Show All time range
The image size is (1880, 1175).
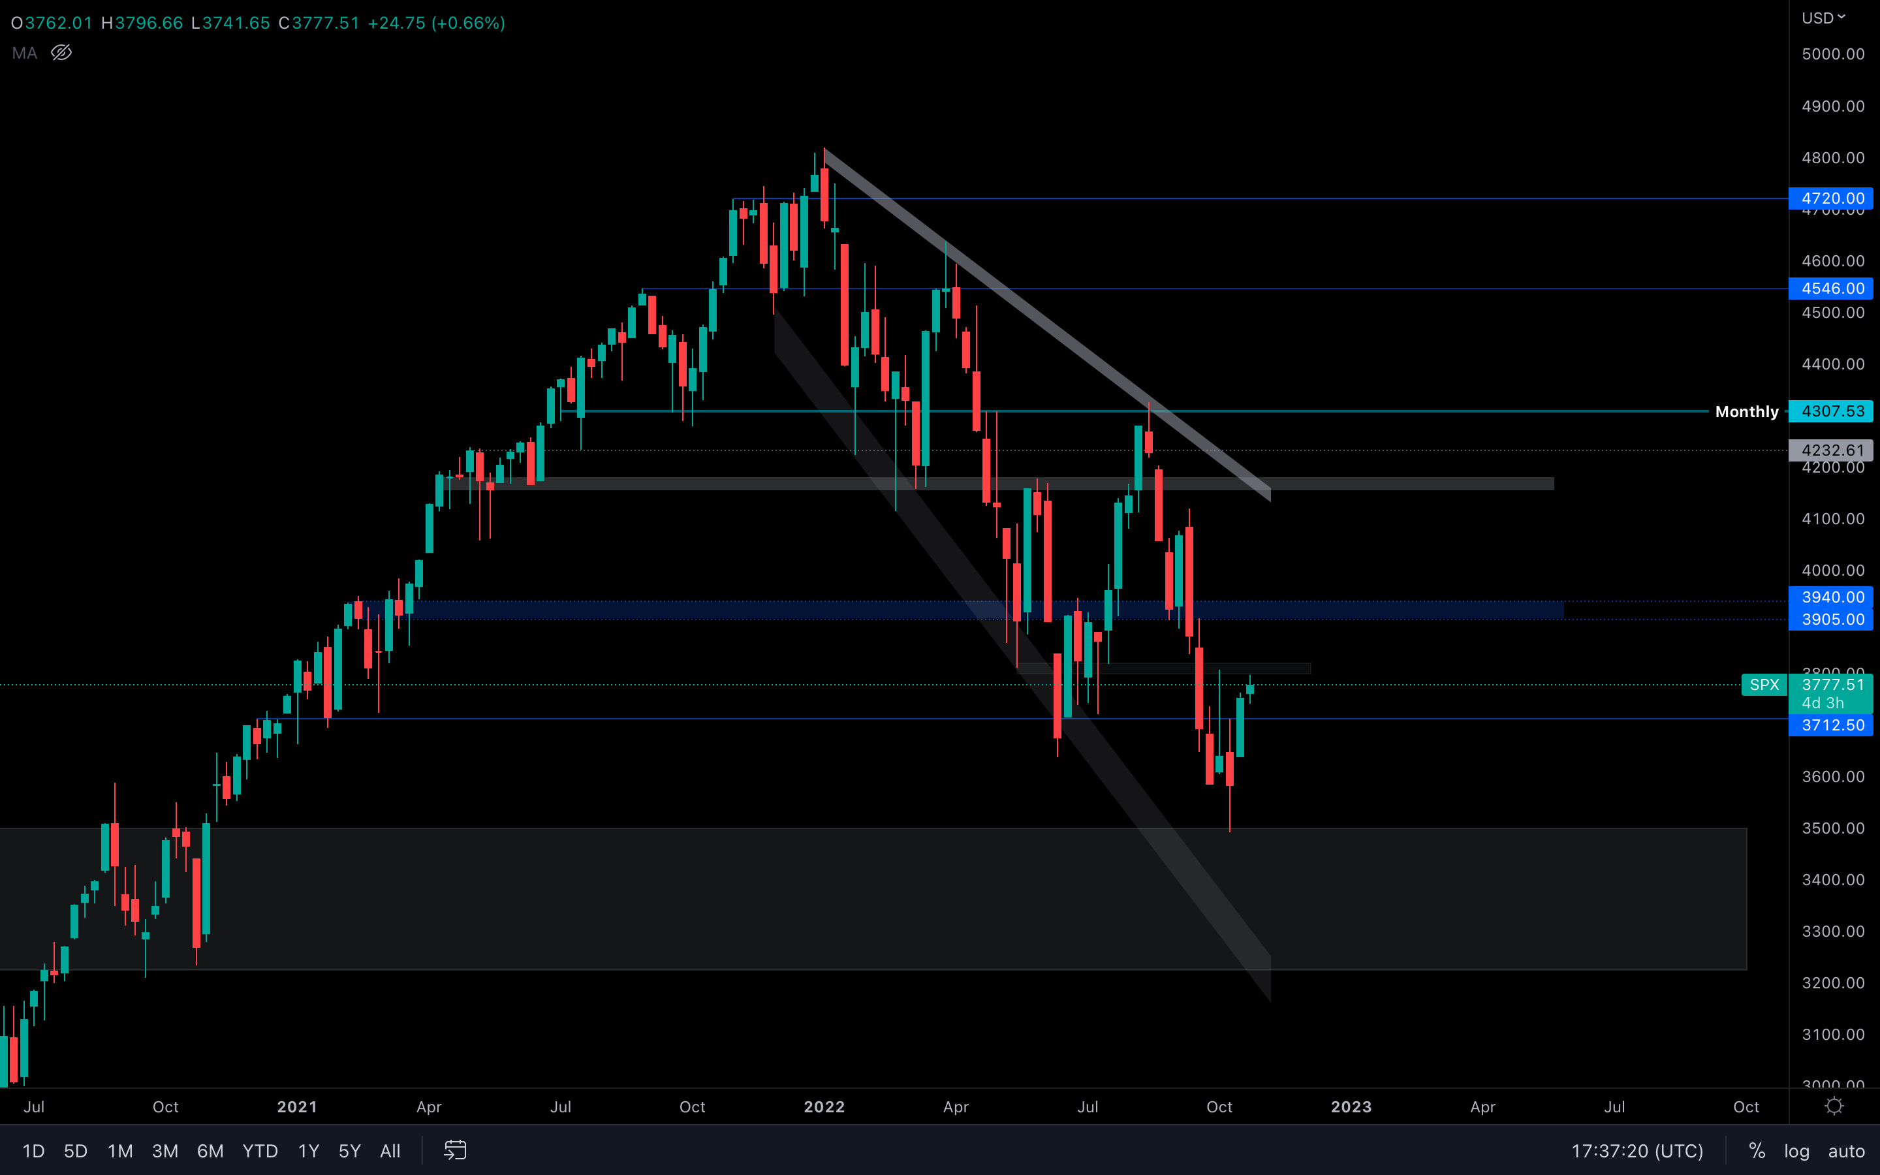point(390,1151)
